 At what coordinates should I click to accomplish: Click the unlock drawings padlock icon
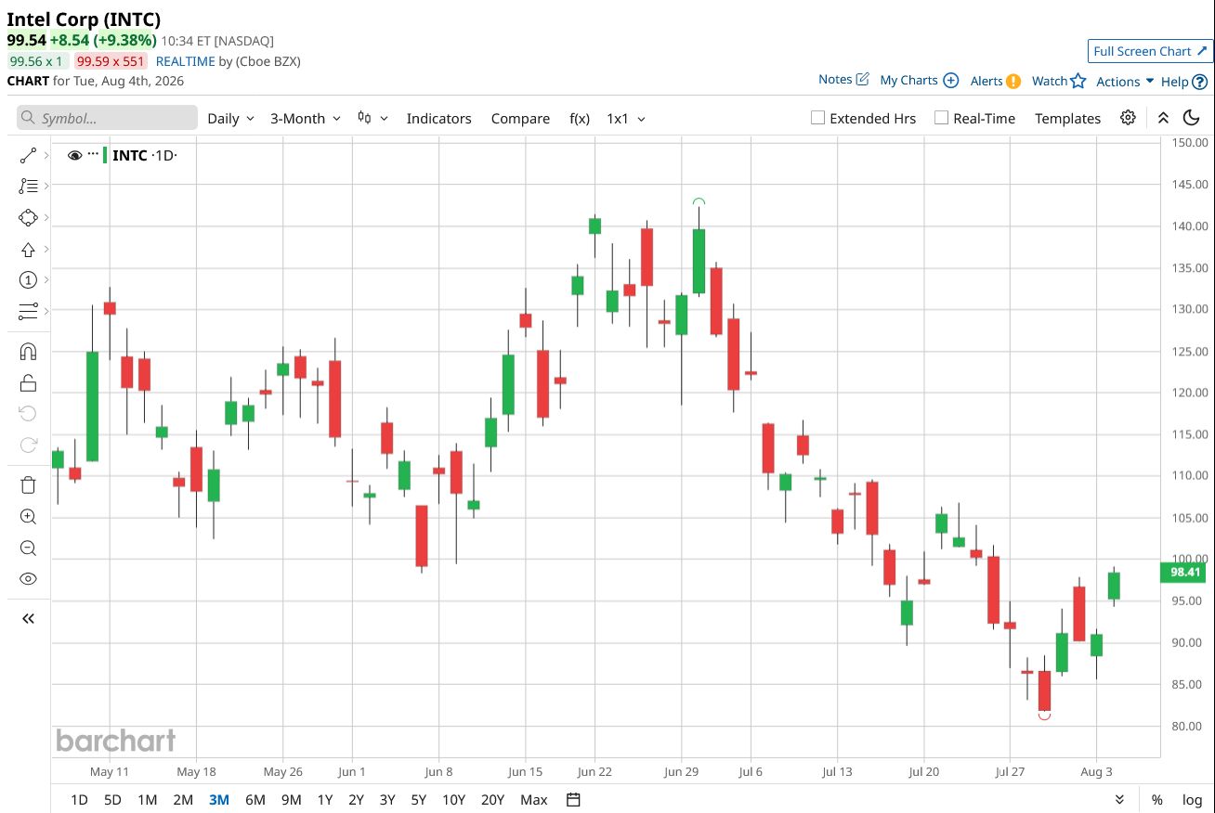pyautogui.click(x=28, y=383)
